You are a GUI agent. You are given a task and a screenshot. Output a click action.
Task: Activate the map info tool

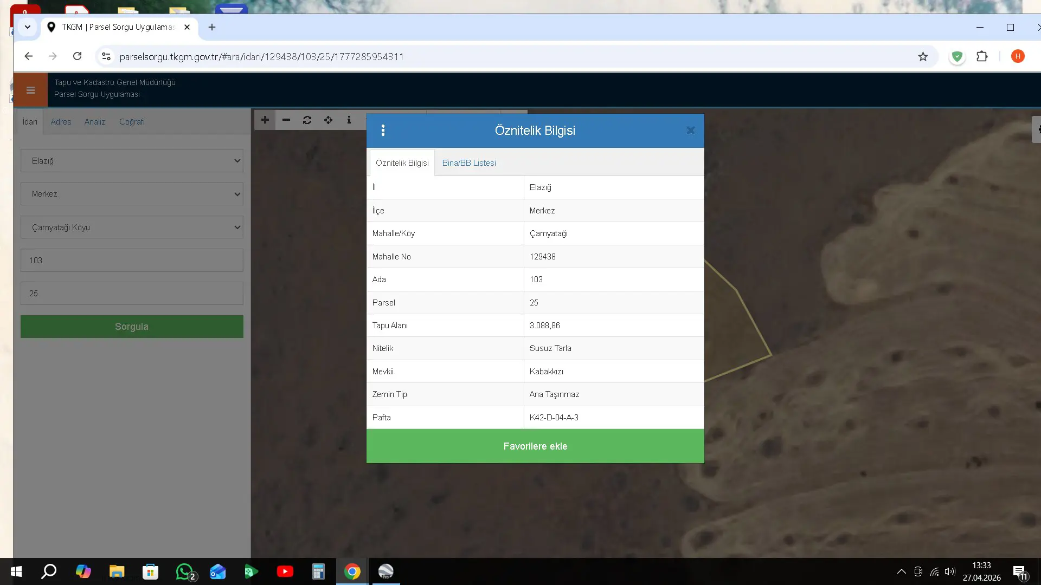coord(349,120)
